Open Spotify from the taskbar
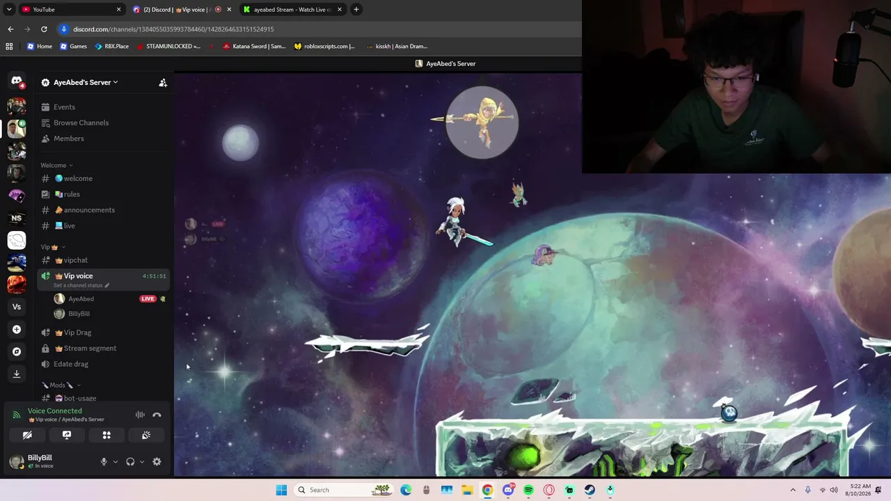891x501 pixels. [528, 490]
